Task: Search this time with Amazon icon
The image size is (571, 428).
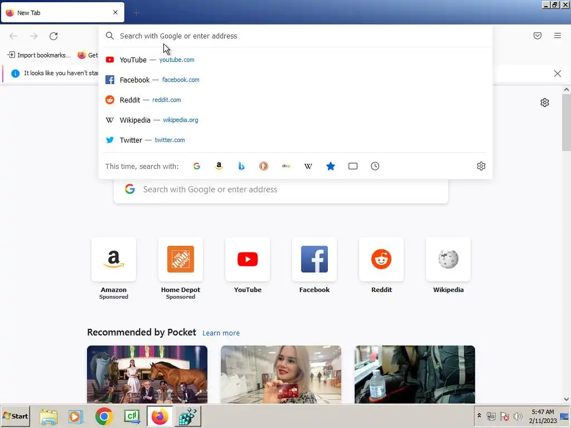Action: tap(219, 166)
